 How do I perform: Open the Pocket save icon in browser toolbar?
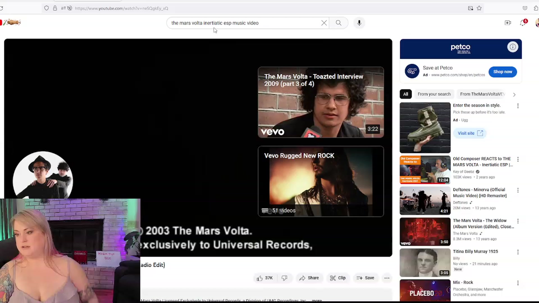tap(525, 8)
